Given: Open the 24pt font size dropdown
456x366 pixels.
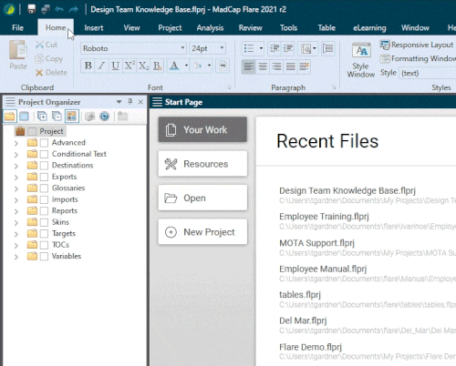Looking at the screenshot, I should (222, 48).
